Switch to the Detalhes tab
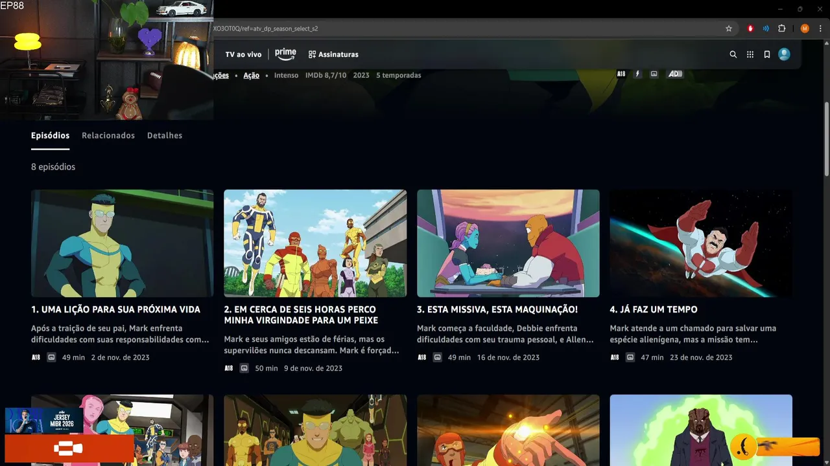This screenshot has width=830, height=466. point(165,135)
